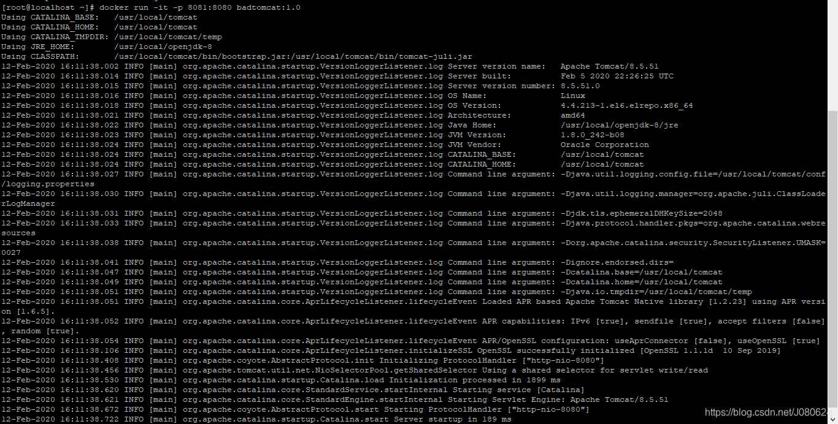Screen dimensions: 838x424
Task: Click the -Dcatalina.home=/usr/local/tomcat argument
Action: point(642,282)
